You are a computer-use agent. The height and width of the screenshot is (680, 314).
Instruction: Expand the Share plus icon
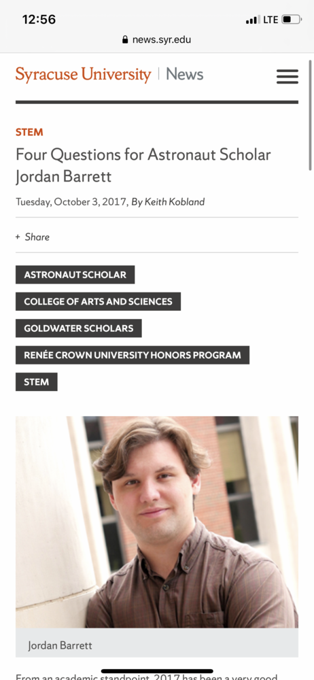[18, 237]
